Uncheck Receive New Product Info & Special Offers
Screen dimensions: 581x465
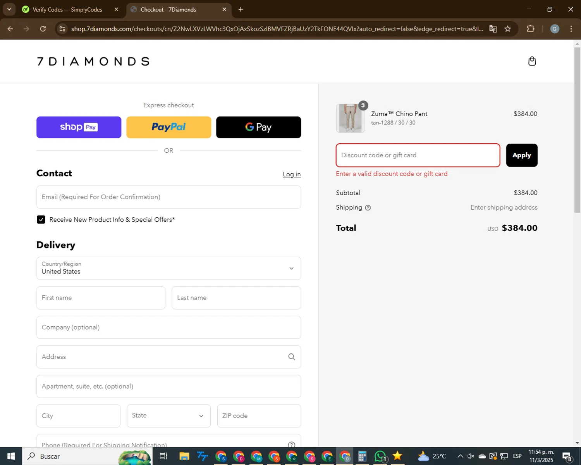coord(41,220)
